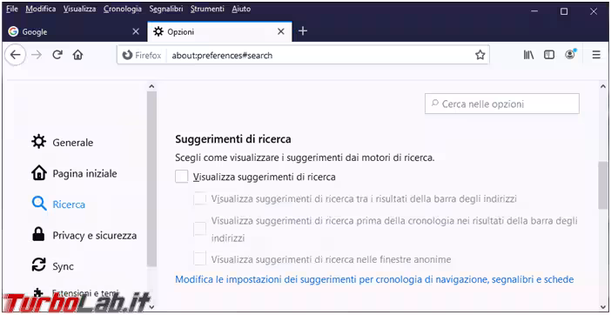Toggle suggestions in address bar results checkbox
Viewport: 611px width, 315px height.
[200, 198]
